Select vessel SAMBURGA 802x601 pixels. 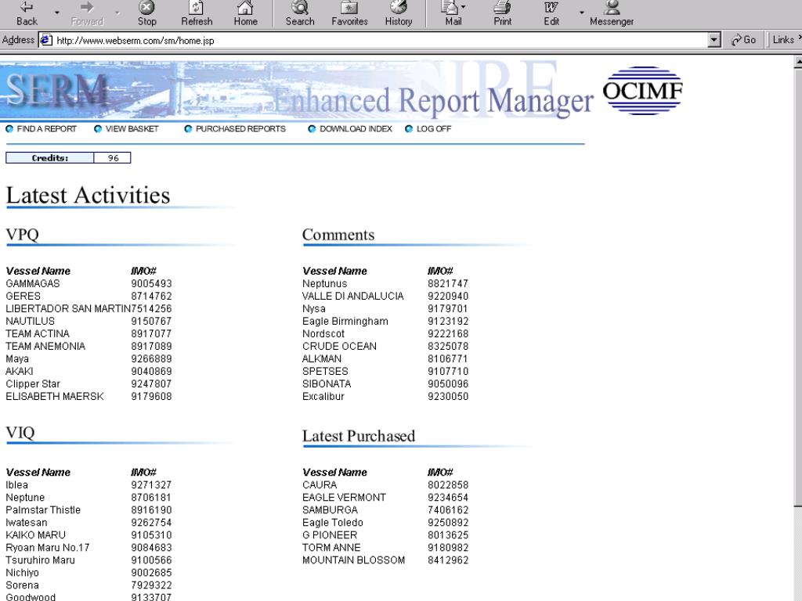[330, 510]
